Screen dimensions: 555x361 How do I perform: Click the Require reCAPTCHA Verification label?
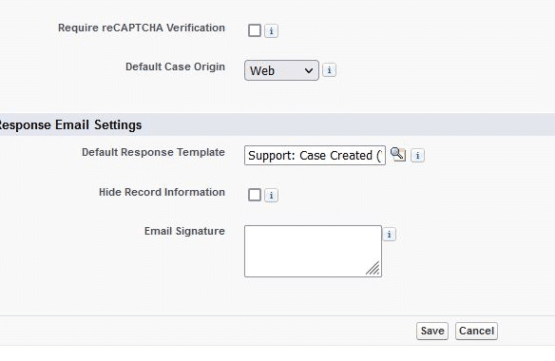142,28
